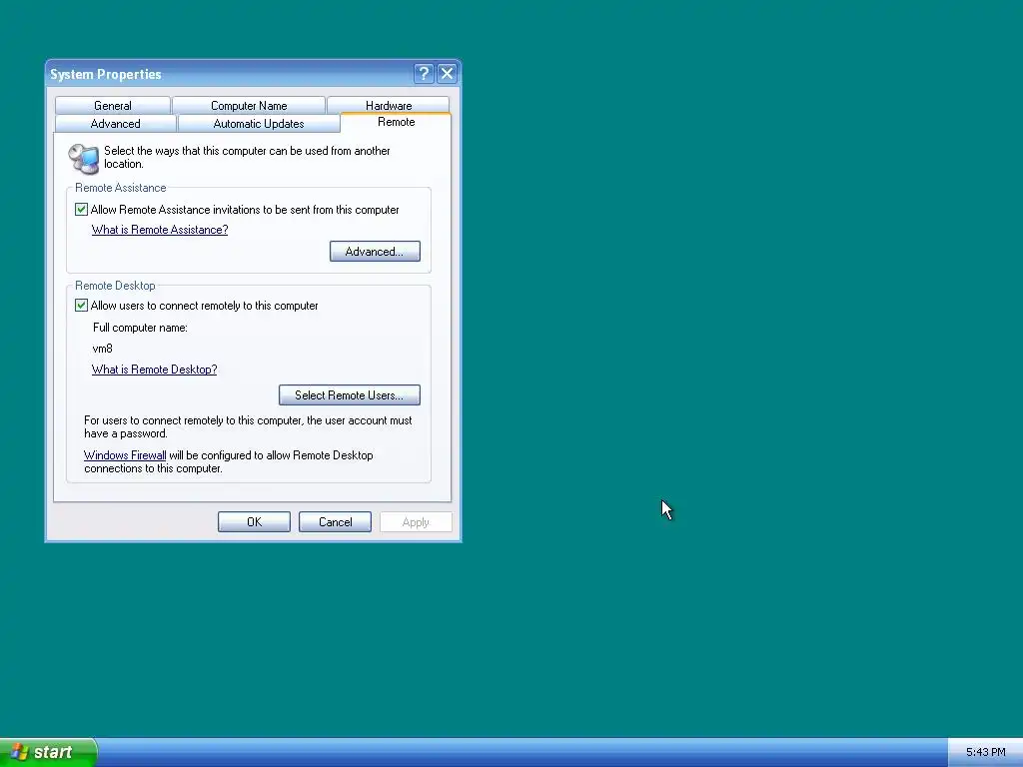Click the remote computer icon in dialog

[84, 159]
